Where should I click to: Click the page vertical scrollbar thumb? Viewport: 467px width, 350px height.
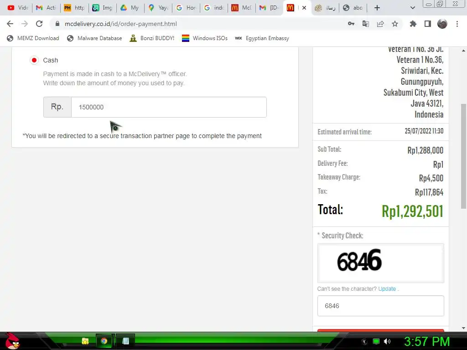[x=463, y=156]
